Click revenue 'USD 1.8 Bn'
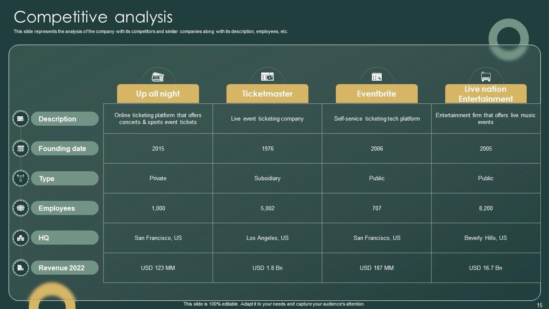This screenshot has width=549, height=309. pyautogui.click(x=267, y=268)
